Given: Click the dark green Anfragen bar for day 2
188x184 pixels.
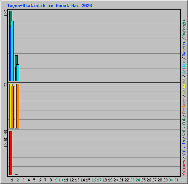Looking at the screenshot, I should 16,60.
